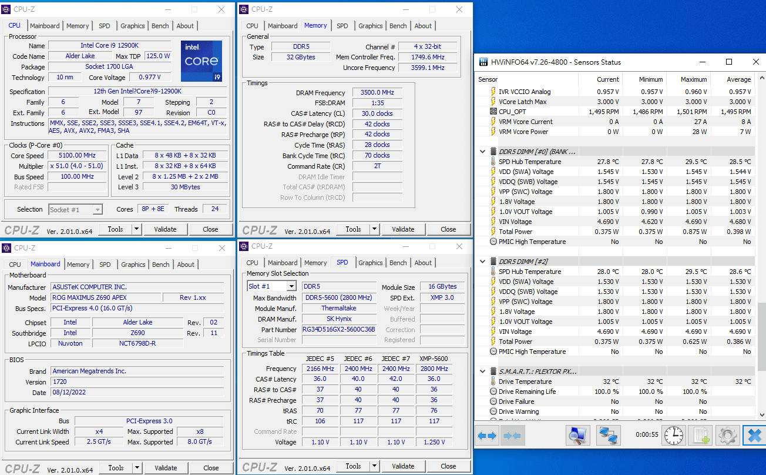Click the Minimum column header in HWiNFO64
This screenshot has width=766, height=475.
(x=644, y=79)
